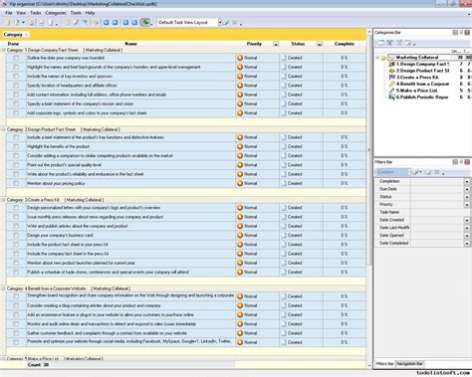Click the icon beside '6.Publish Periodic Repor' category
The height and width of the screenshot is (377, 472).
point(391,97)
